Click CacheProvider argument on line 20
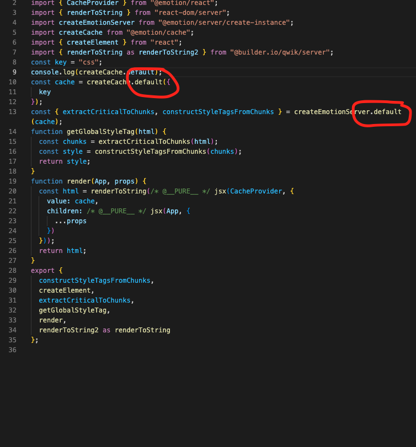 pos(256,191)
